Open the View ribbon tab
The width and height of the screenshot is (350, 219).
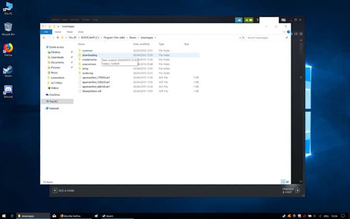coord(80,32)
